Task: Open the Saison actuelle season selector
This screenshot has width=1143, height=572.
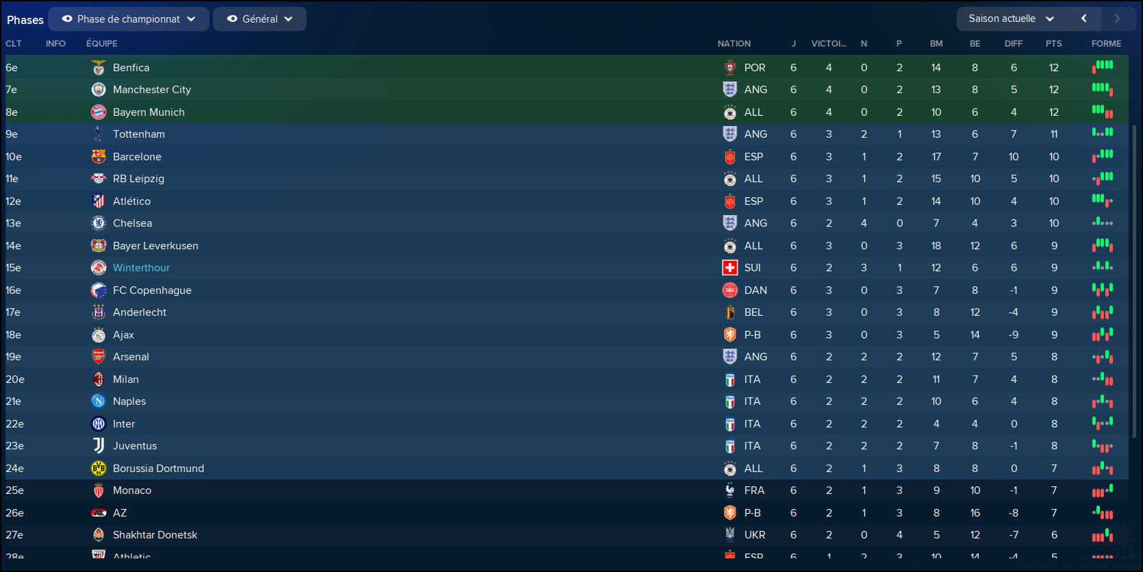Action: tap(1012, 18)
